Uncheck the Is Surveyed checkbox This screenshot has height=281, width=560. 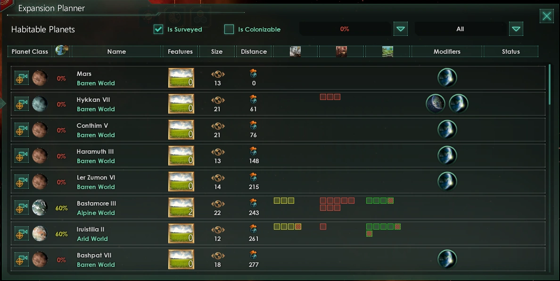tap(158, 29)
